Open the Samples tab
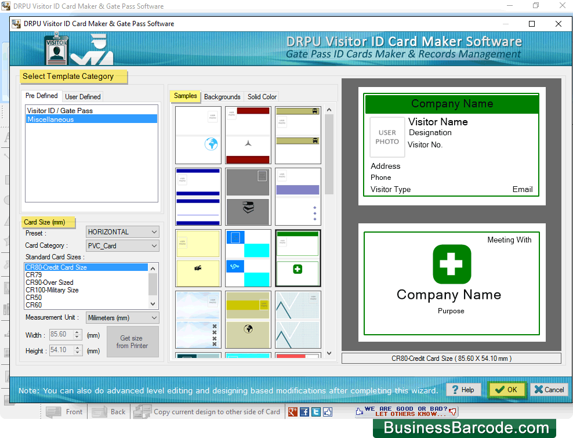Screen dimensions: 573x438 pyautogui.click(x=185, y=96)
